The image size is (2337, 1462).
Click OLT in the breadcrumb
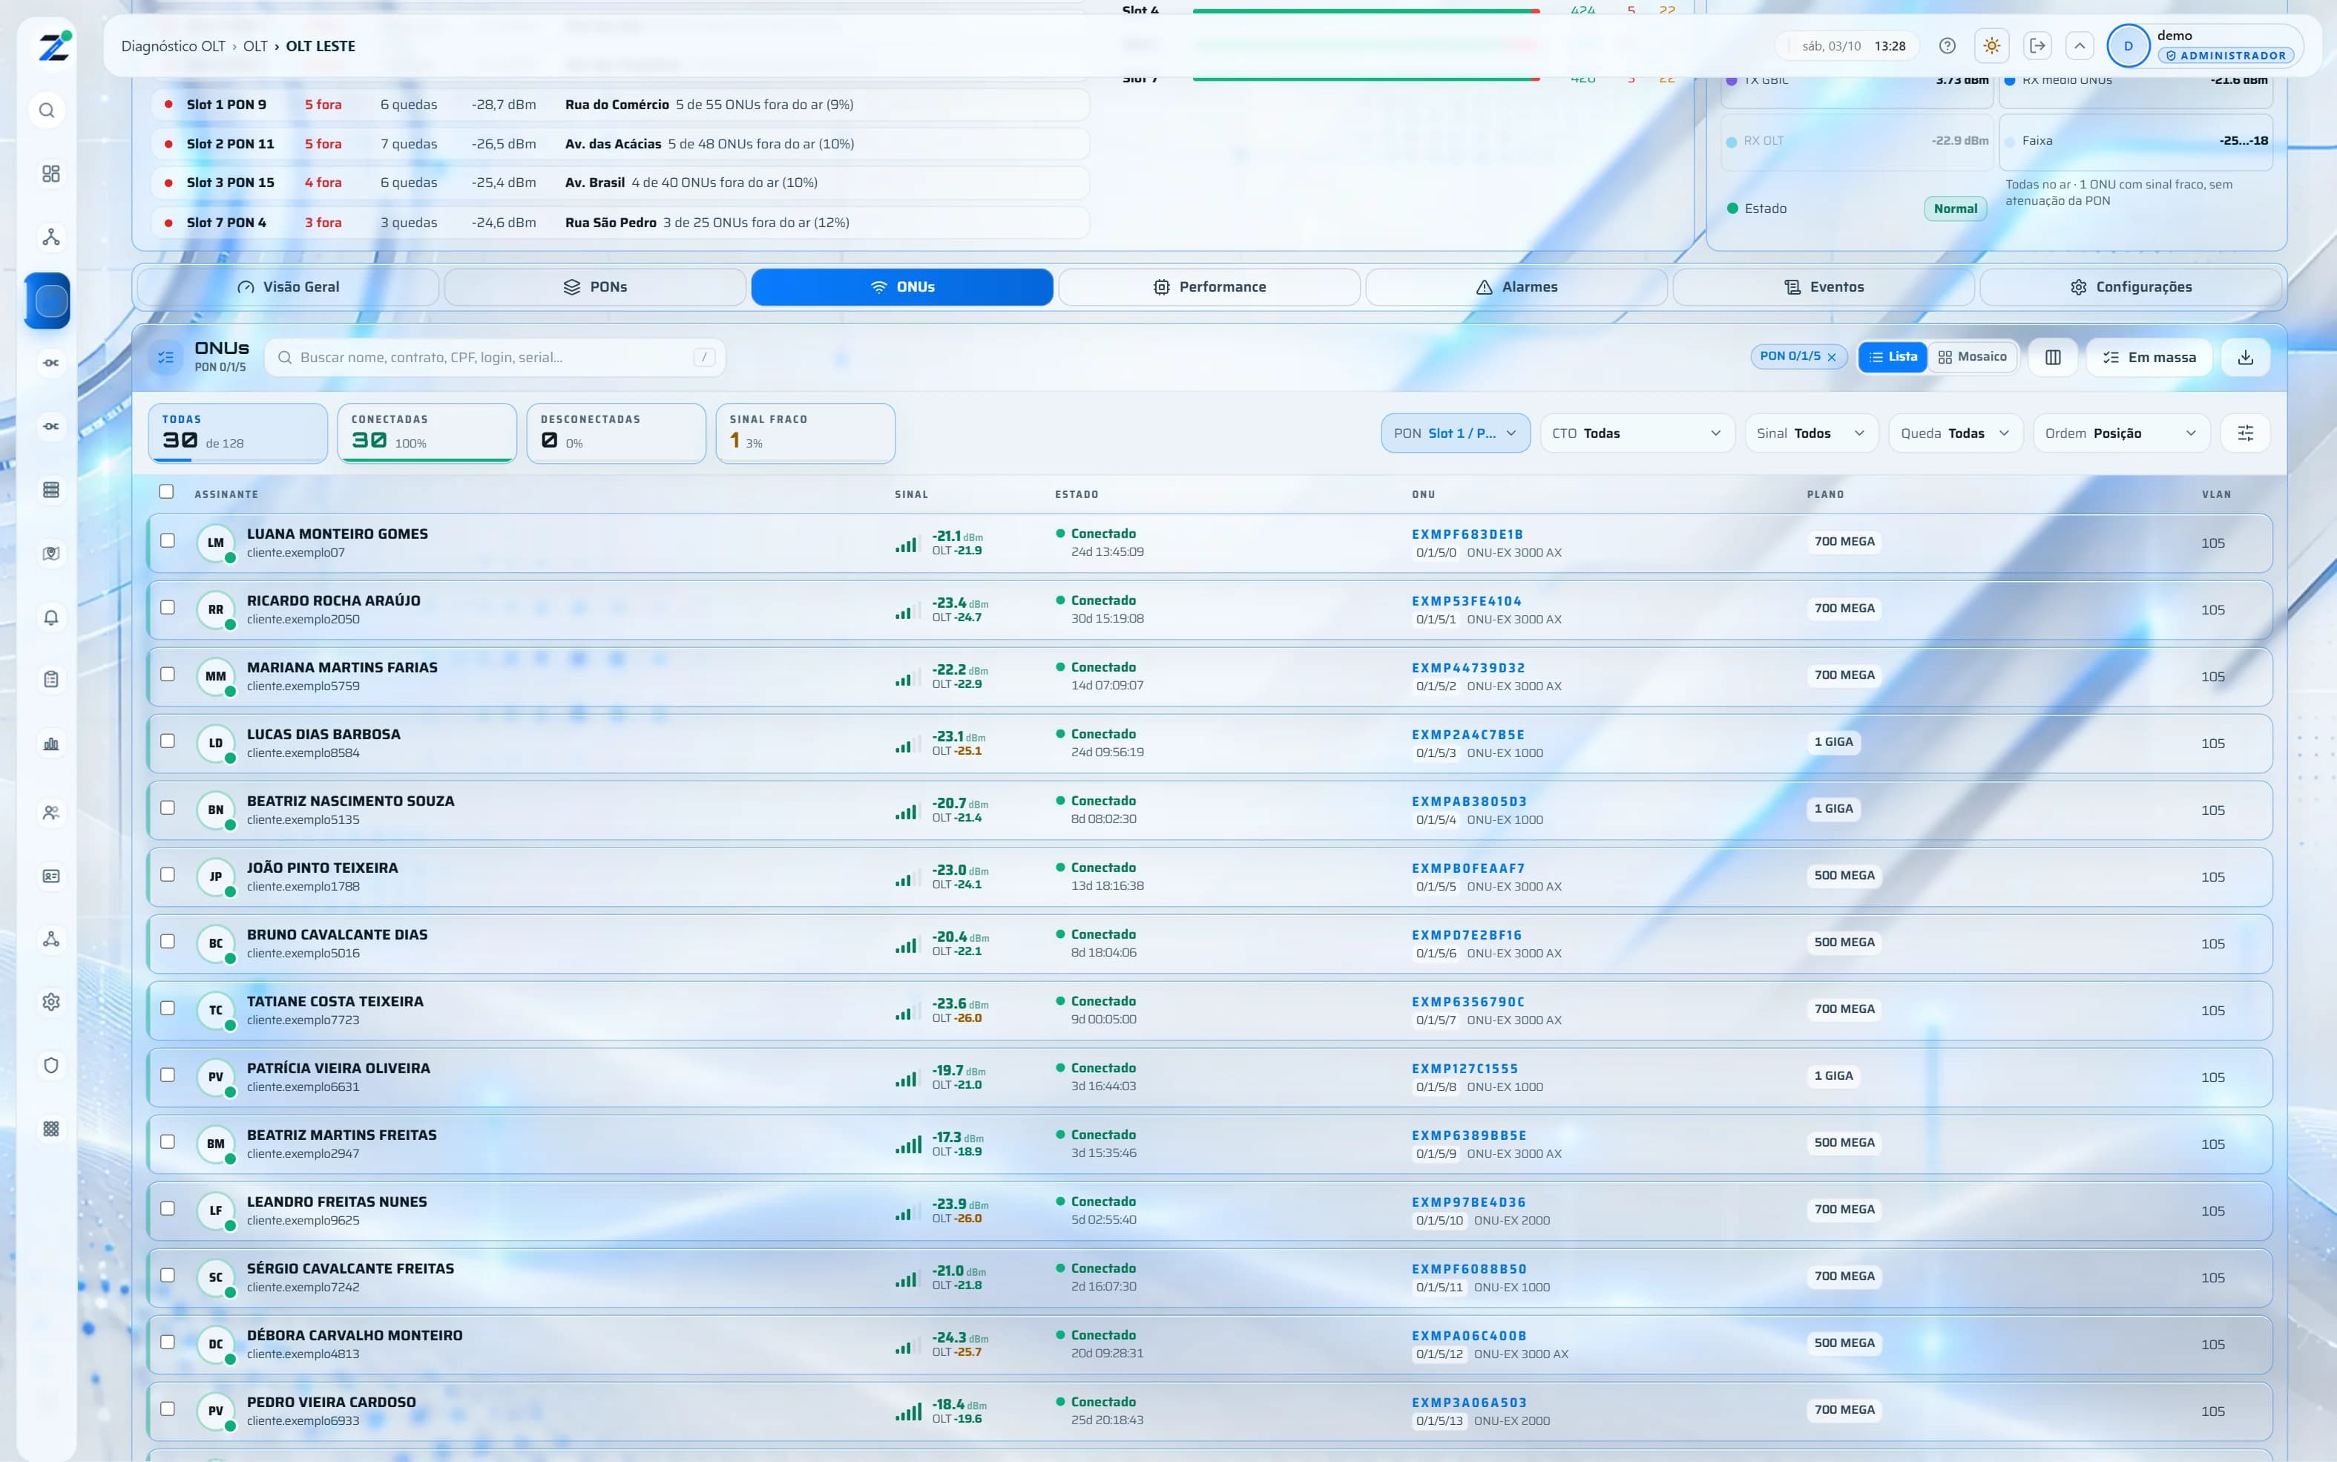255,47
